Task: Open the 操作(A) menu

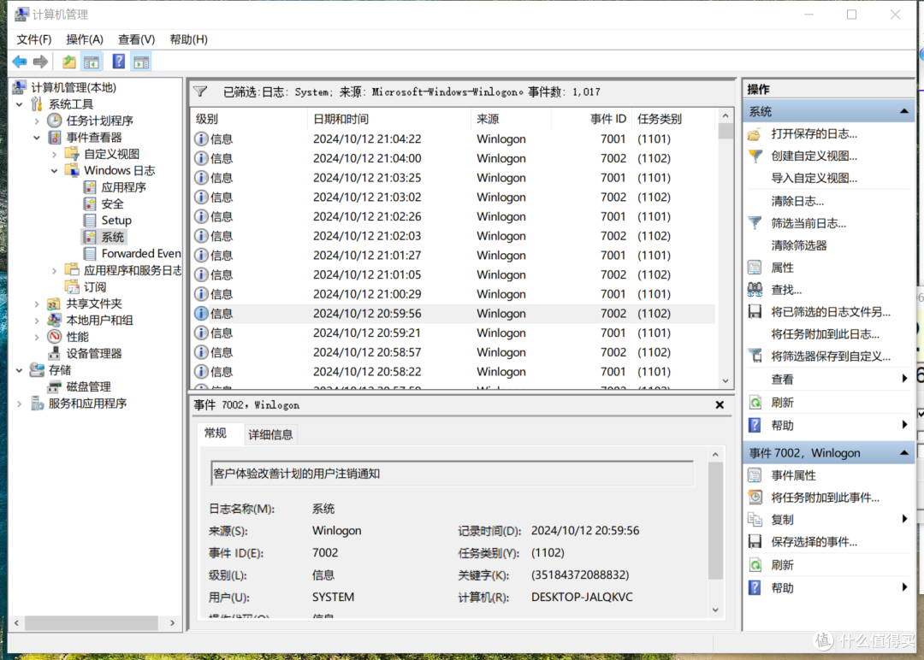Action: [84, 38]
